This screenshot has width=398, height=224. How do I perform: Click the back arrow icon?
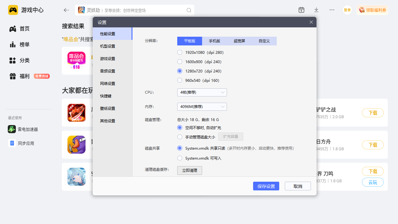coord(66,10)
